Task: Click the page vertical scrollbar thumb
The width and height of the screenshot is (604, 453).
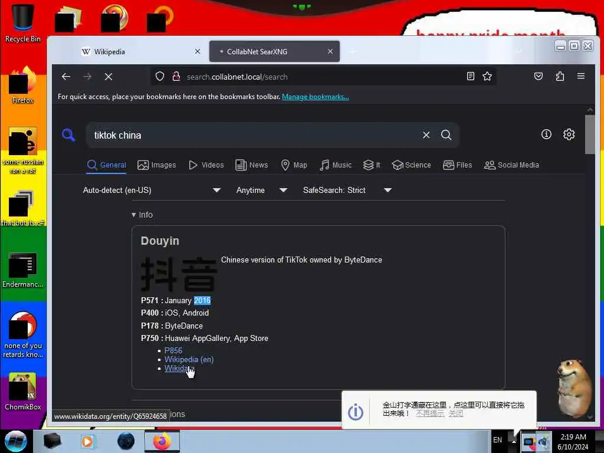Action: click(590, 134)
